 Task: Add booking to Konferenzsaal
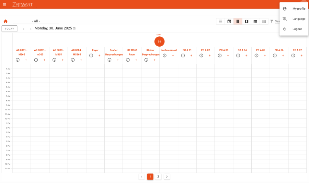(173, 56)
